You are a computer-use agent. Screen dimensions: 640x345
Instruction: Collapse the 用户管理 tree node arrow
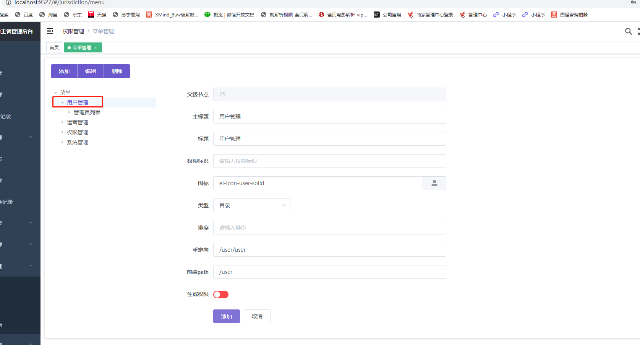click(62, 103)
